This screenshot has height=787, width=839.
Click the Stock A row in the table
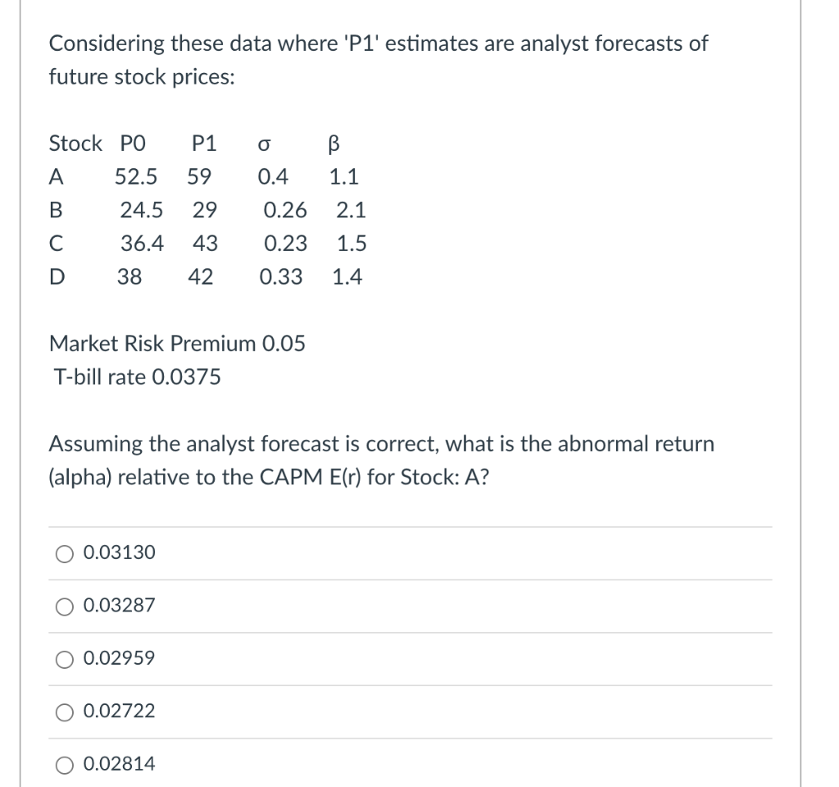pos(205,176)
